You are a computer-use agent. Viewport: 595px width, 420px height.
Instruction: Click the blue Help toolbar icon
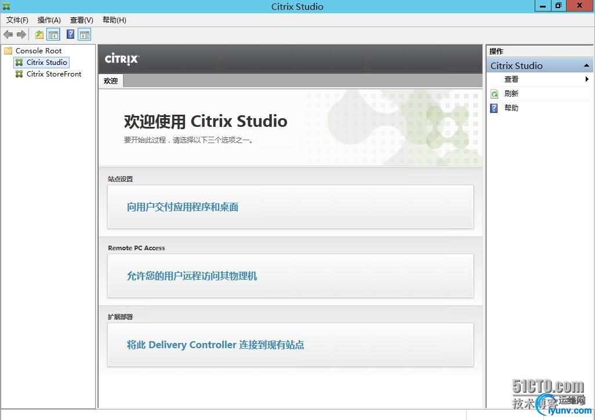click(x=70, y=35)
